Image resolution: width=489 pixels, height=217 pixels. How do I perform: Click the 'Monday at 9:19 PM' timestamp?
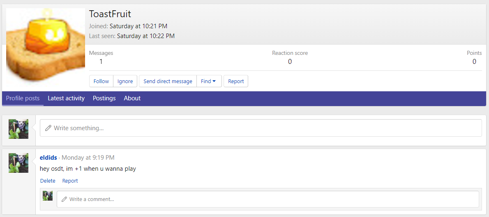tap(88, 158)
